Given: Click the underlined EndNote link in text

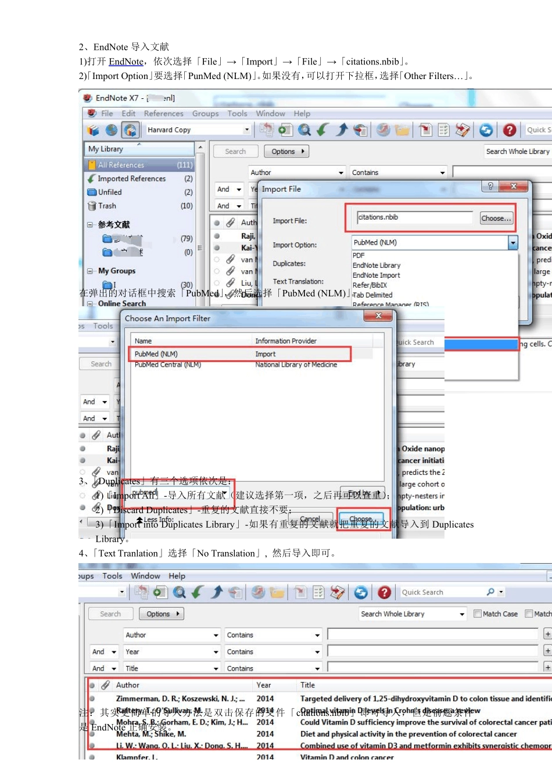Looking at the screenshot, I should click(126, 62).
